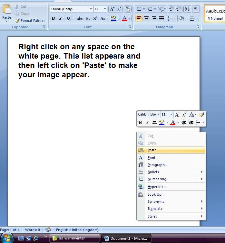Click Shrink Font in the ribbon
The width and height of the screenshot is (225, 243).
pyautogui.click(x=119, y=9)
